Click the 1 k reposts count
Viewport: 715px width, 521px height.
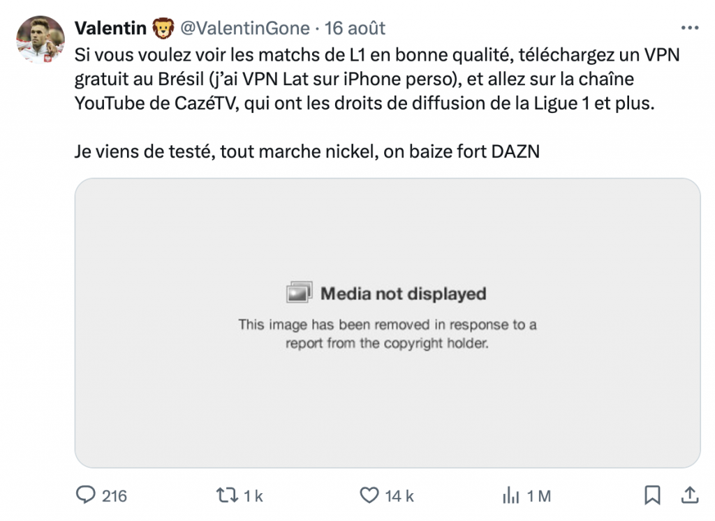[253, 496]
